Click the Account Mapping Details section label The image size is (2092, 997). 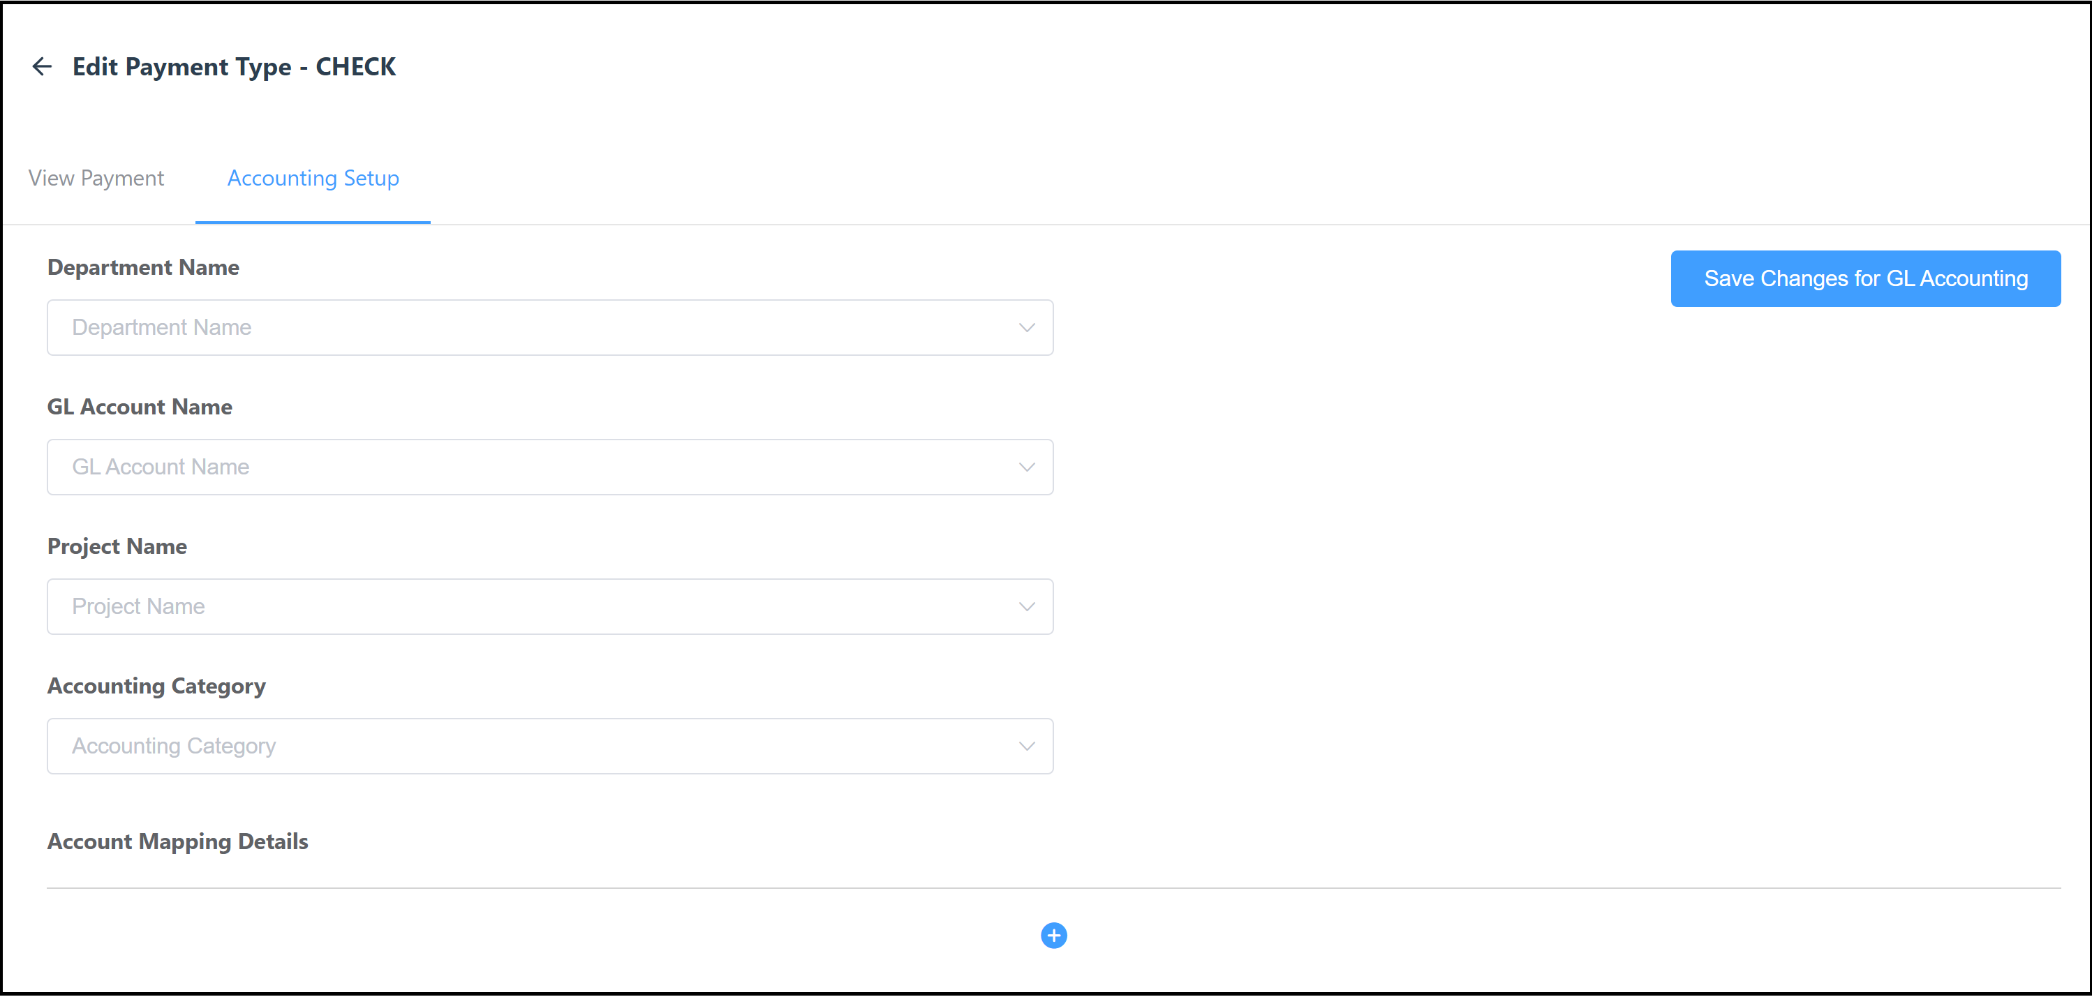[x=178, y=841]
